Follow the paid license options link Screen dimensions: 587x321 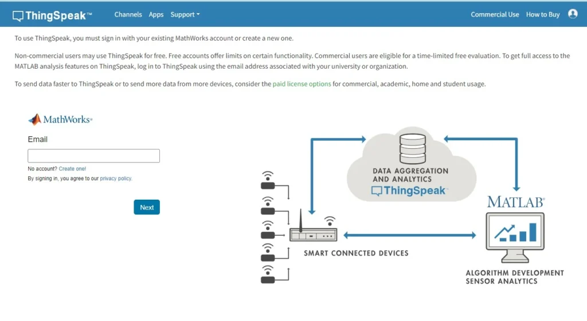tap(302, 84)
